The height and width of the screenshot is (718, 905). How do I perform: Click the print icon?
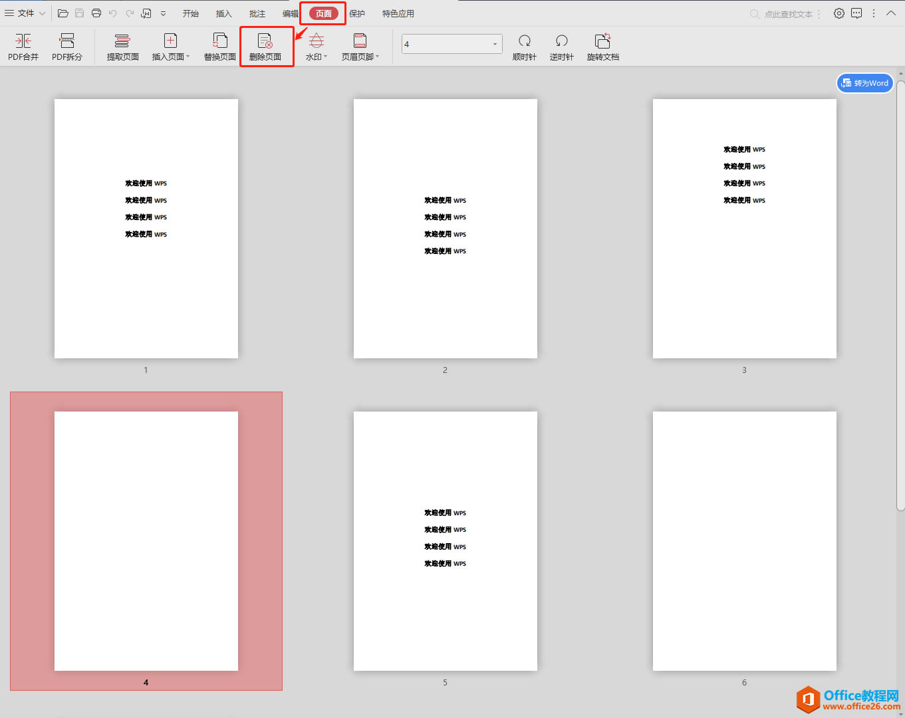96,13
